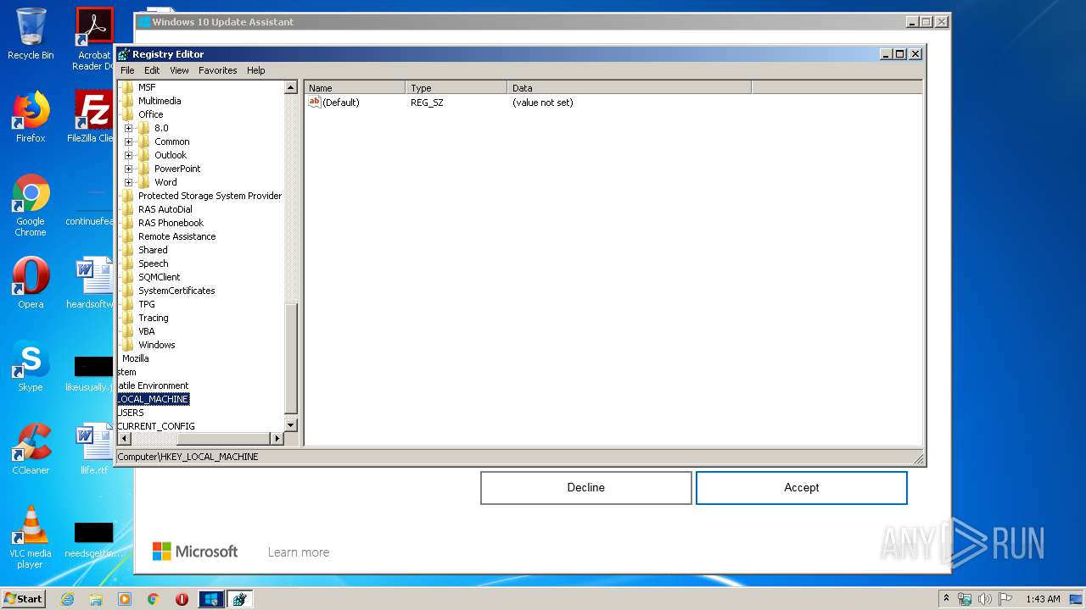Image resolution: width=1086 pixels, height=610 pixels.
Task: Sort by the Type column header
Action: [456, 88]
